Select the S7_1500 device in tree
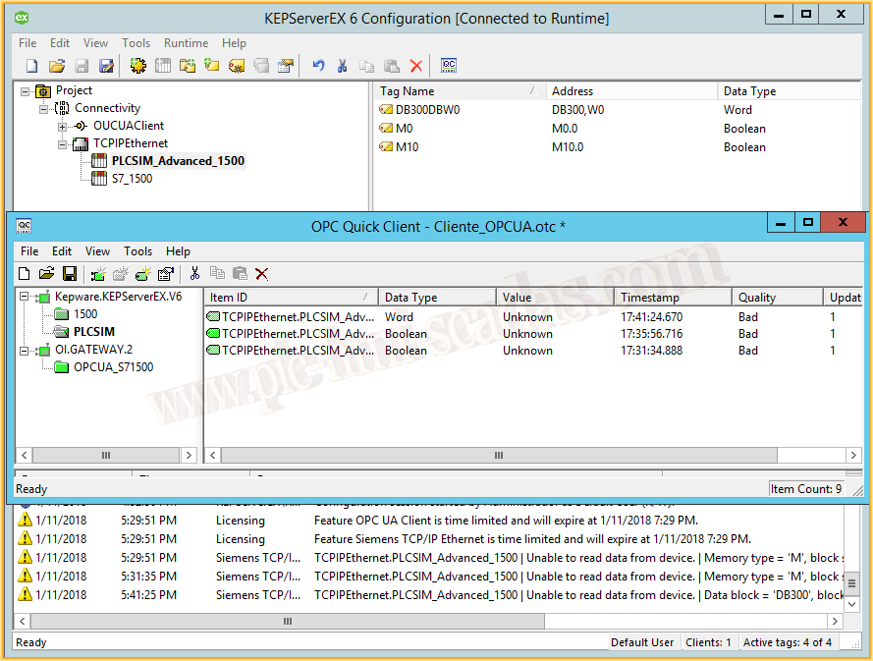 click(x=132, y=179)
